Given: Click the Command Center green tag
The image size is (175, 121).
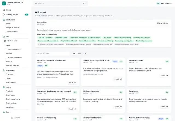Looking at the screenshot, I should click(x=61, y=38).
